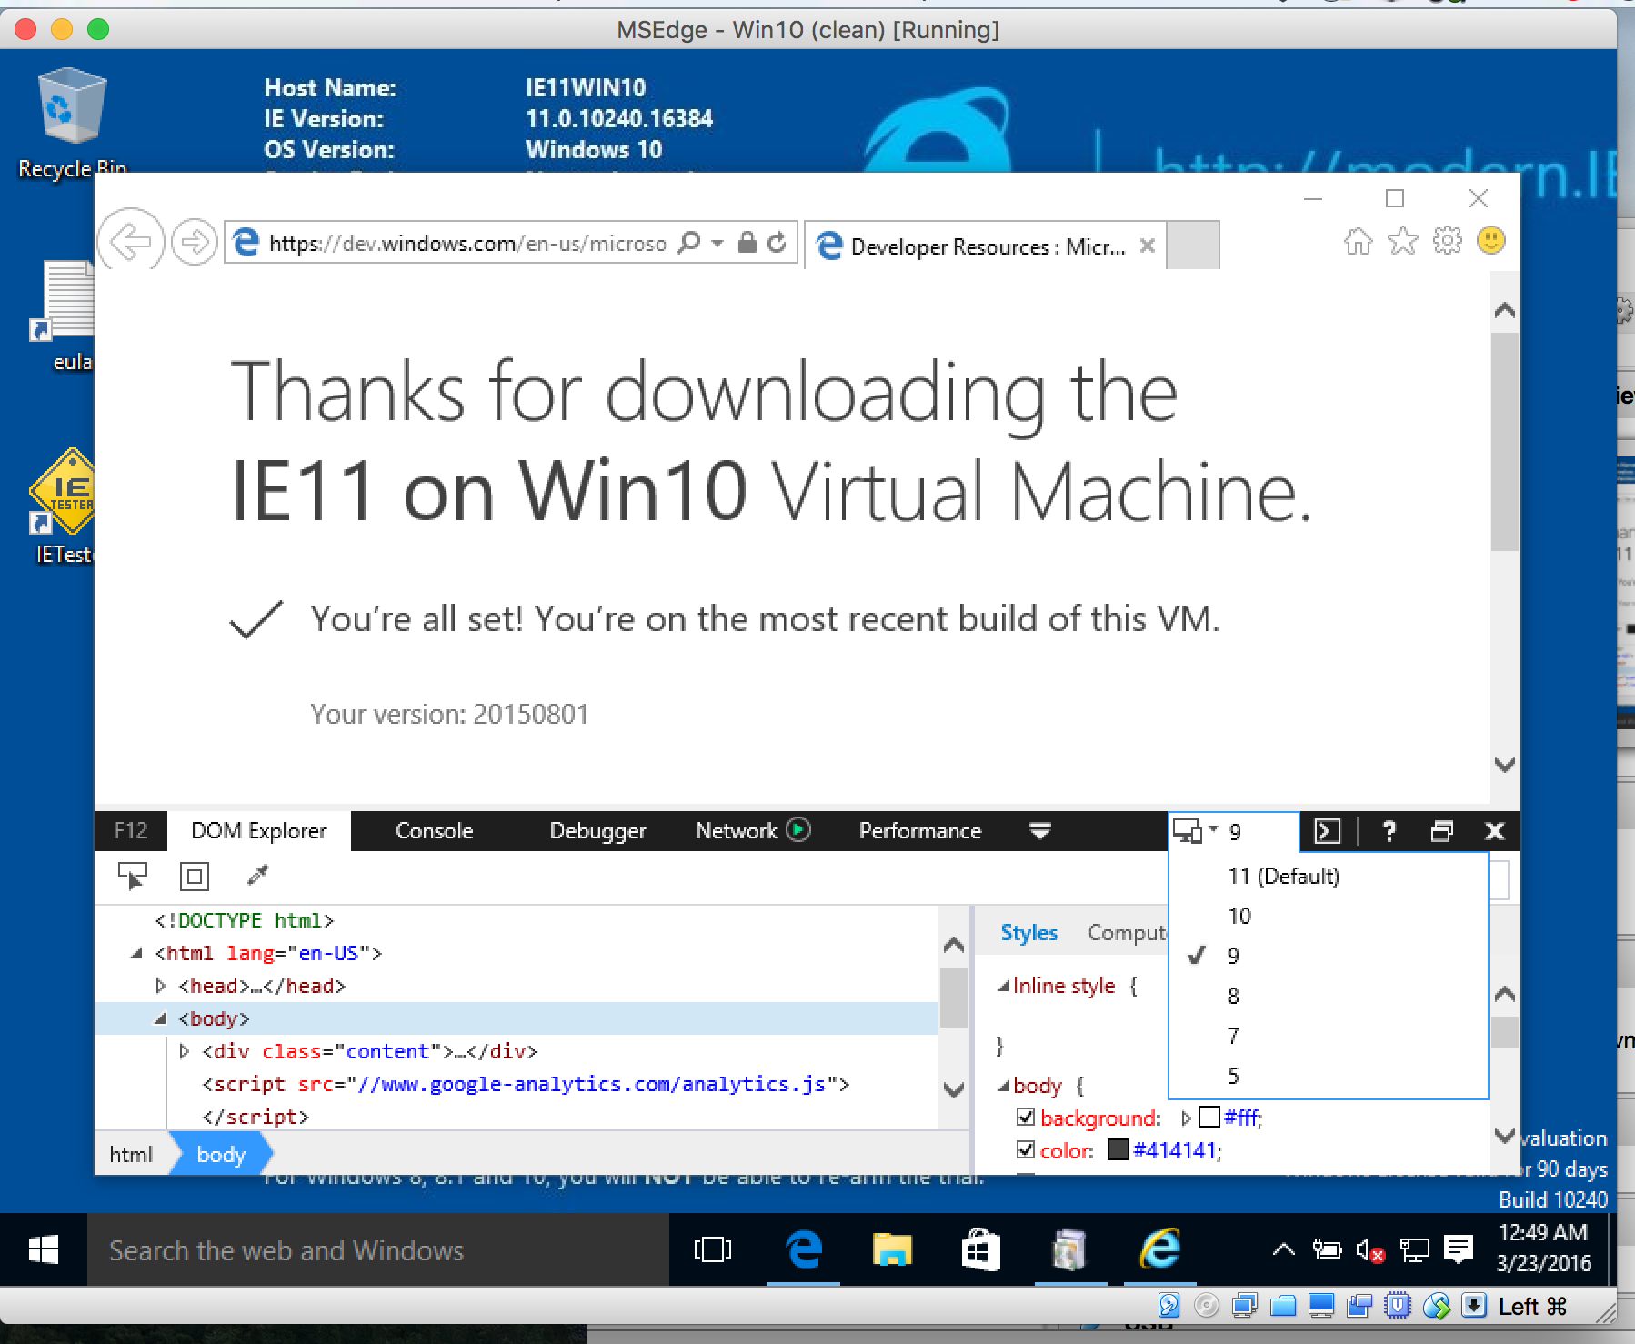The height and width of the screenshot is (1344, 1635).
Task: Uncheck the color property checkbox
Action: pos(1026,1149)
